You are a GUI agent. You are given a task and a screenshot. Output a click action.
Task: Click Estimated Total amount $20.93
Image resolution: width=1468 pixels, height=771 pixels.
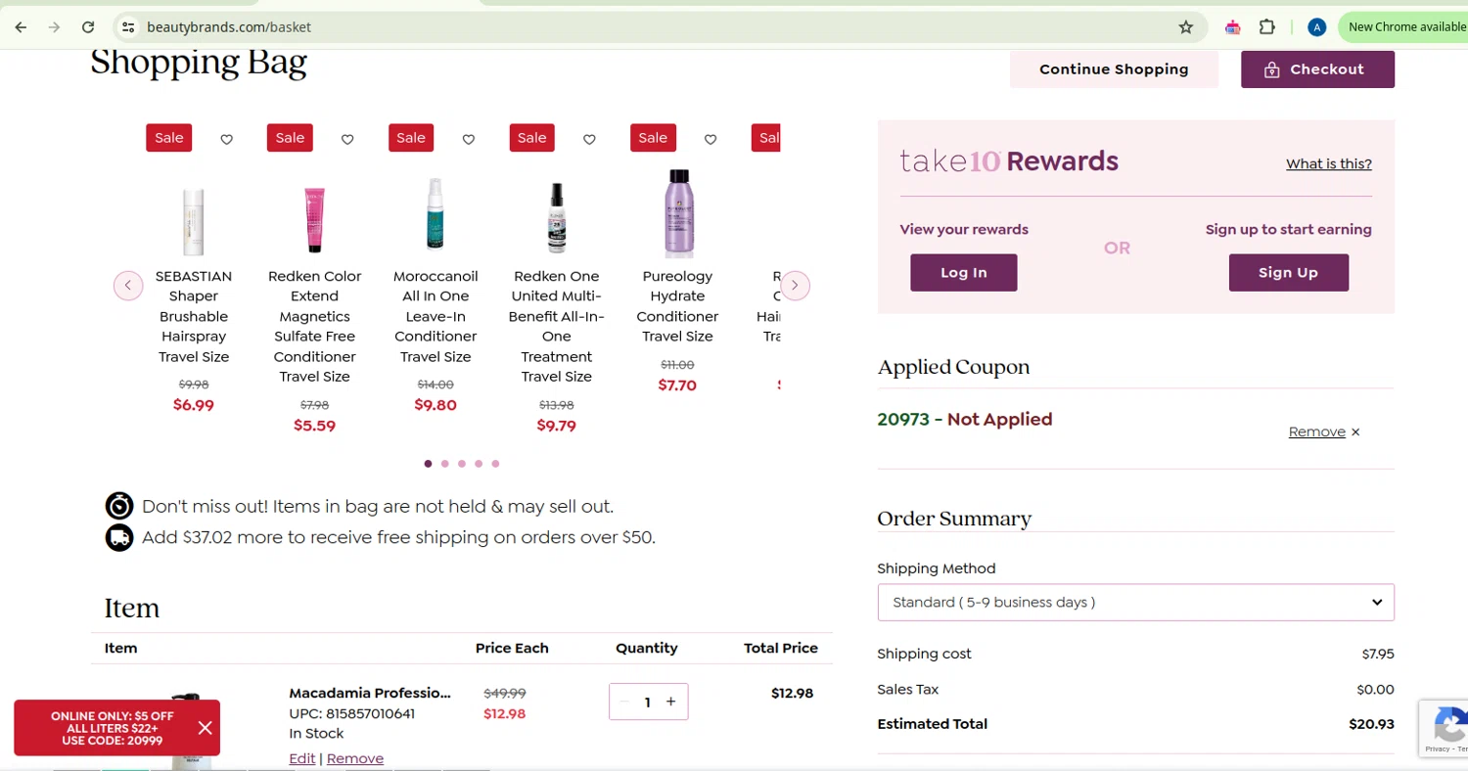pos(1371,724)
